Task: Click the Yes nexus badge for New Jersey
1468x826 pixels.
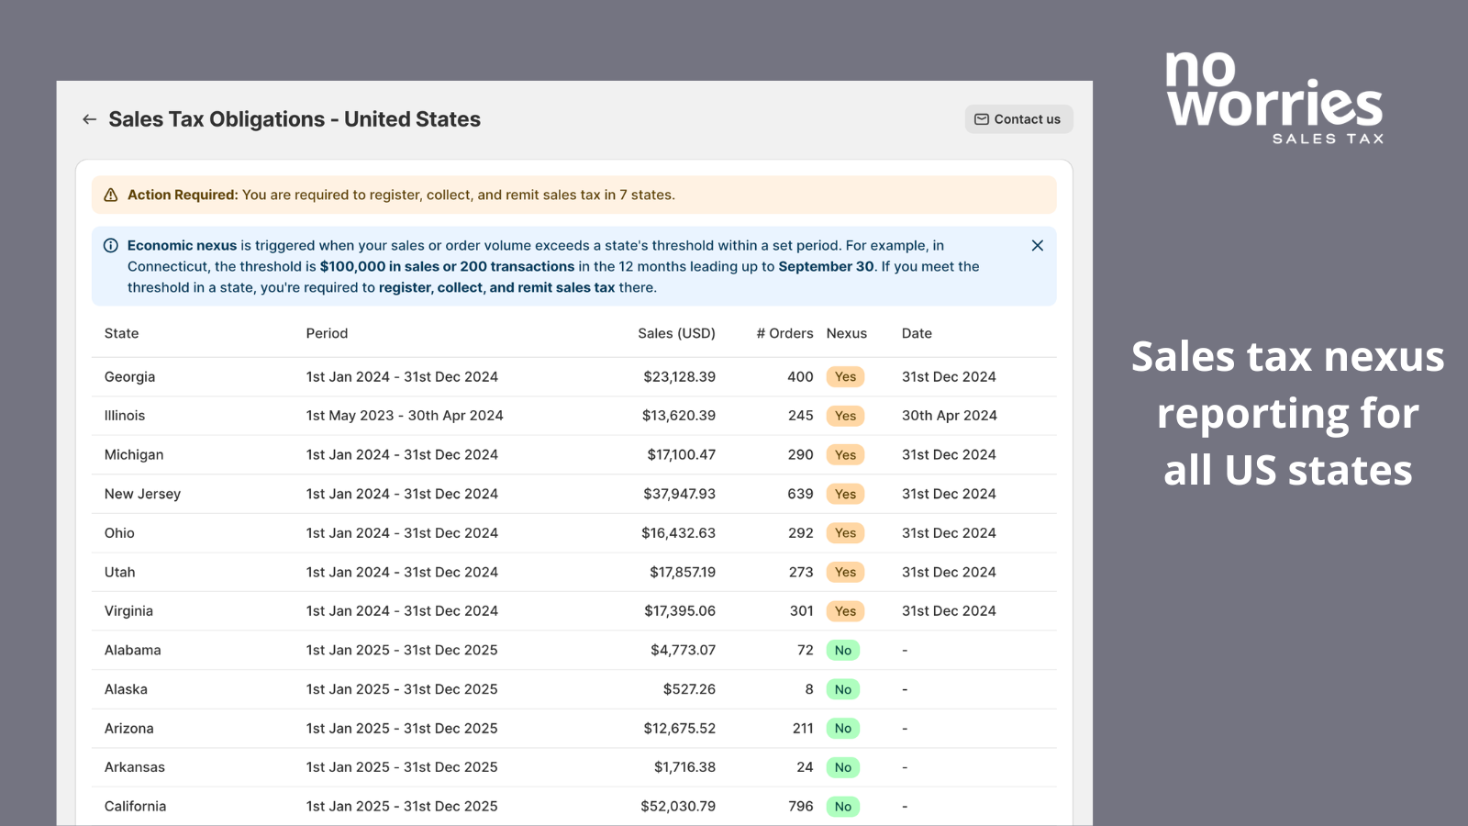Action: tap(845, 494)
